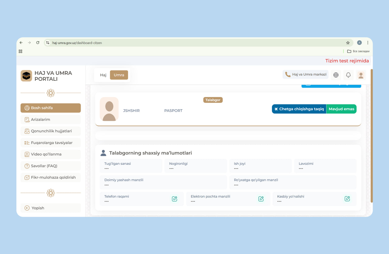View Savollar (FAQ) page

coord(50,166)
